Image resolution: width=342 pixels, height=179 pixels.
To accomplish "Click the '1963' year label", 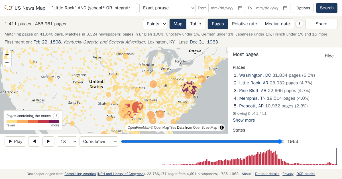I will [x=293, y=141].
